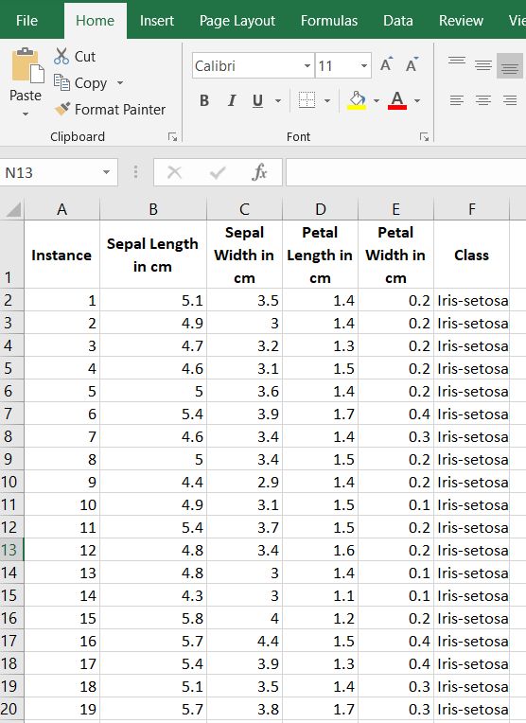Align text left
Viewport: 526px width, 723px height.
point(457,100)
